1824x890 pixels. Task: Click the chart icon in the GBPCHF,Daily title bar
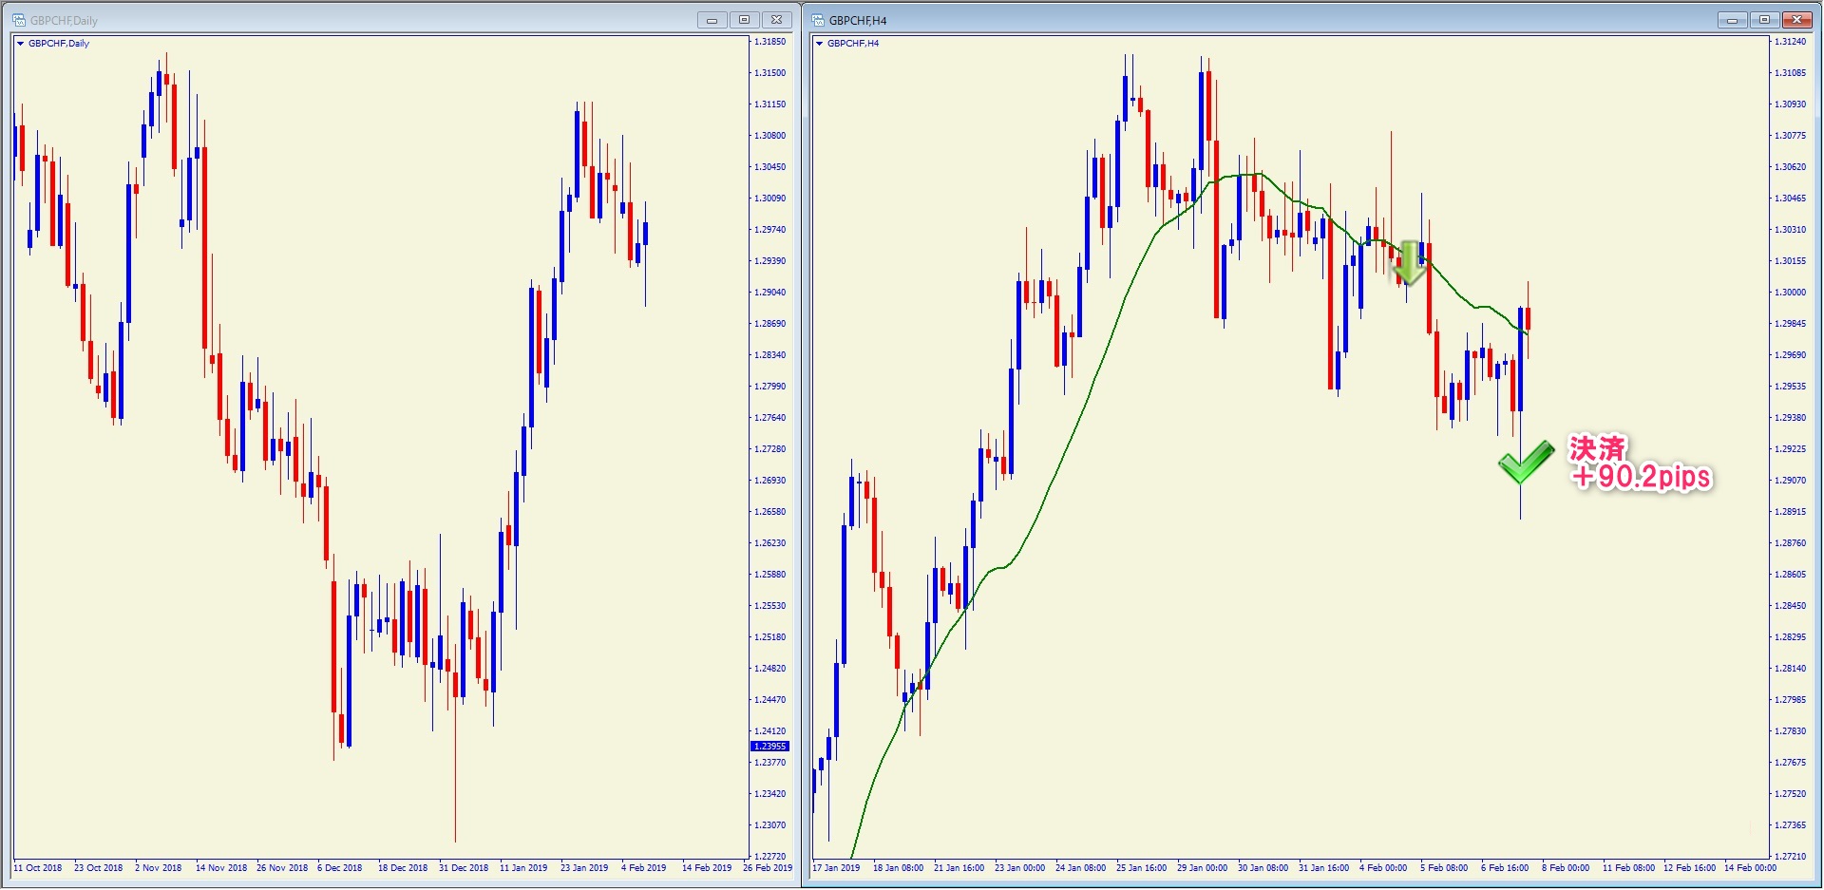[19, 20]
